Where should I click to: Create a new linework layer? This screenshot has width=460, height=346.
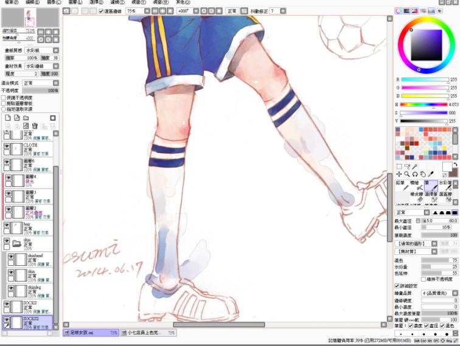click(x=17, y=118)
